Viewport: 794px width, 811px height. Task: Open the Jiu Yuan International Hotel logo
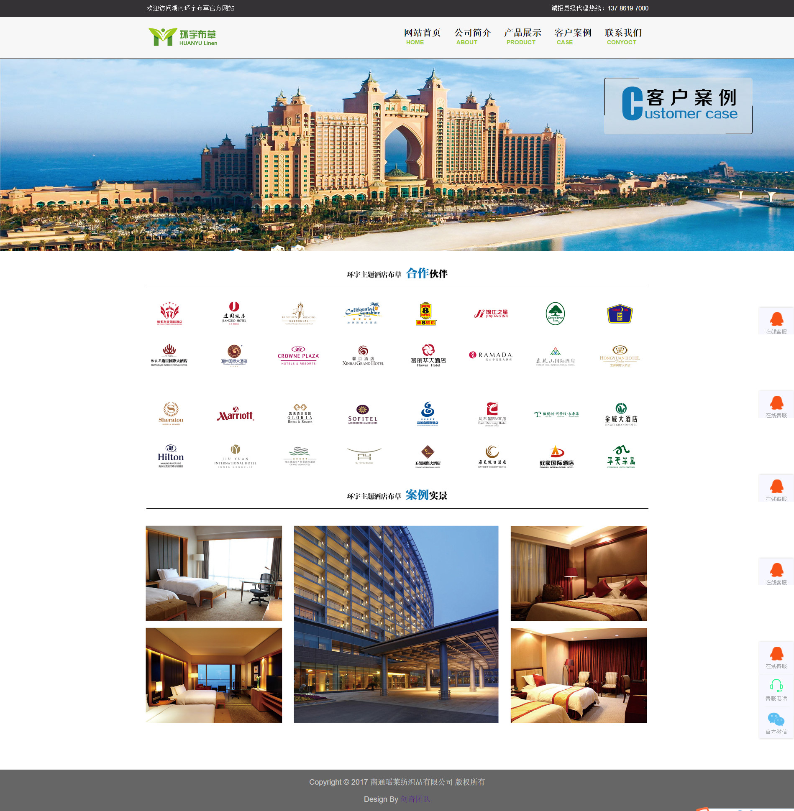(x=236, y=456)
